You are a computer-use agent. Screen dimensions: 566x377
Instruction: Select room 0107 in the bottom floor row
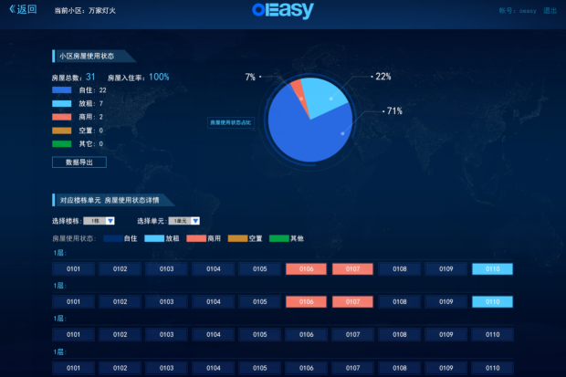tap(352, 369)
